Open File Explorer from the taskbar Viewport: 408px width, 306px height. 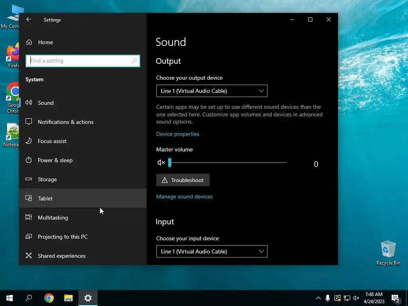click(x=69, y=298)
